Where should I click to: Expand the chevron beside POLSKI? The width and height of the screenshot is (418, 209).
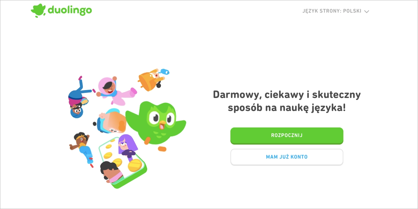click(367, 11)
